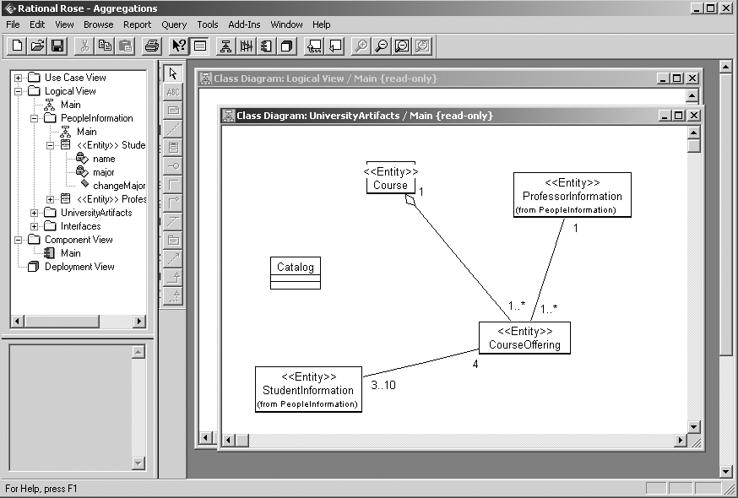Viewport: 738px width, 498px height.
Task: Expand the UniversityArtifacts package node
Action: (x=34, y=214)
